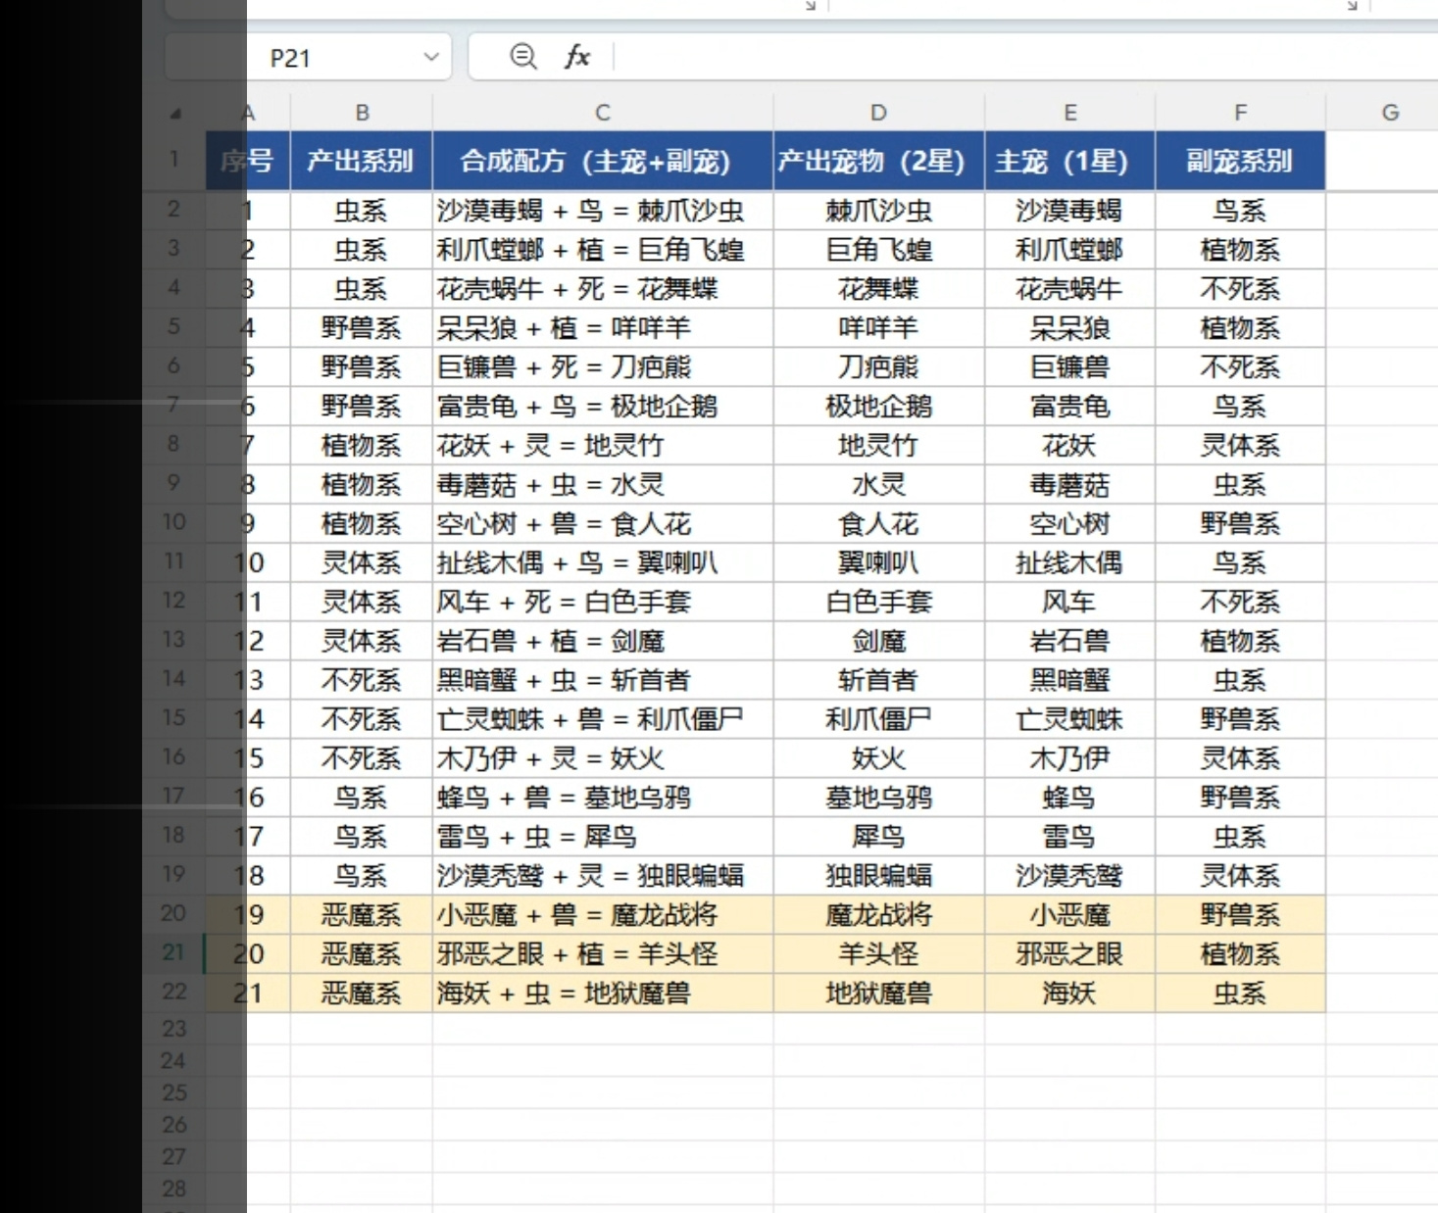Select column B header
Image resolution: width=1438 pixels, height=1213 pixels.
362,113
